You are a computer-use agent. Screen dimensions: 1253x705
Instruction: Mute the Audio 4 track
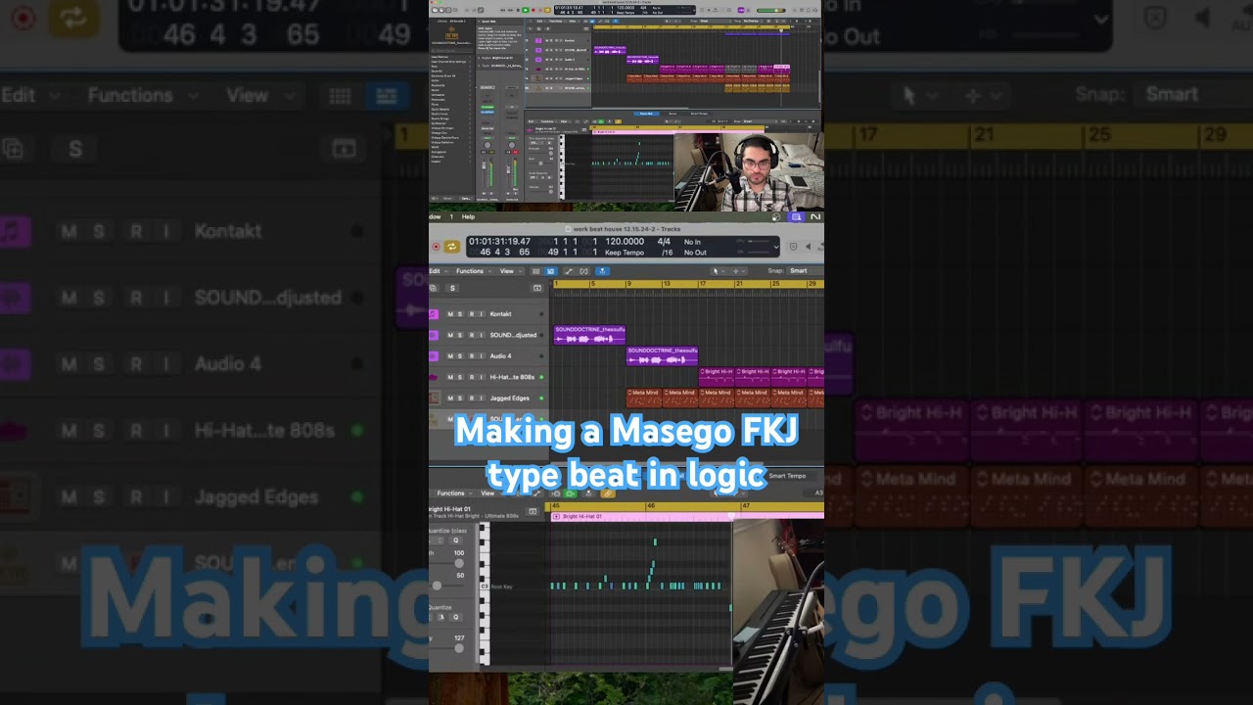pos(450,356)
